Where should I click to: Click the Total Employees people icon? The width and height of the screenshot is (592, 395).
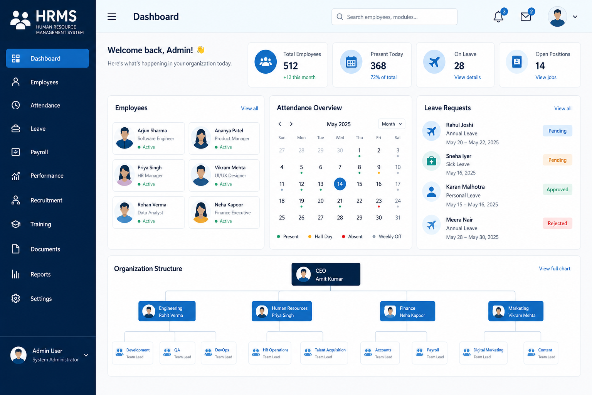click(266, 62)
